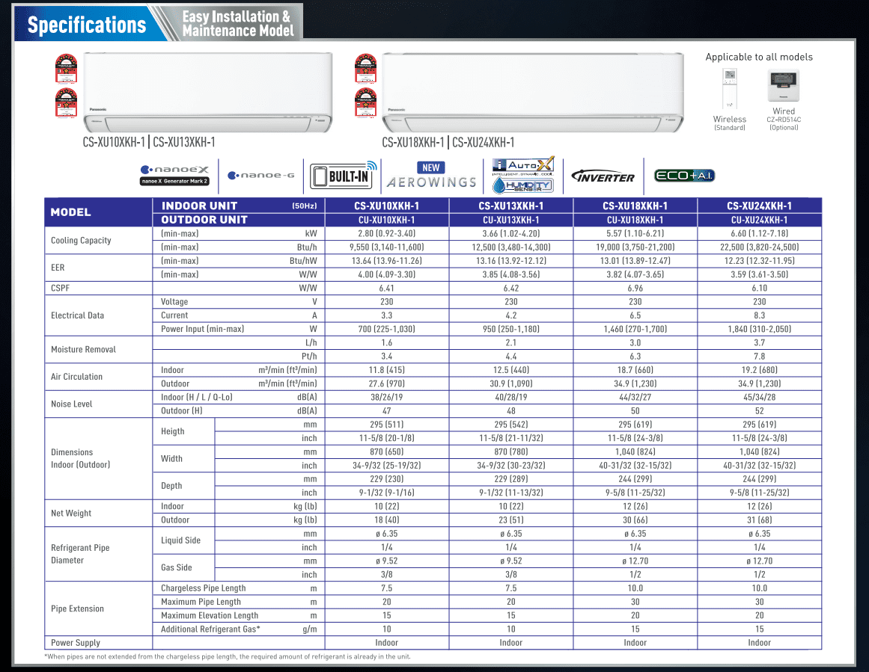Click the Wired CZ-RD514C controller image
The height and width of the screenshot is (672, 869).
[784, 85]
